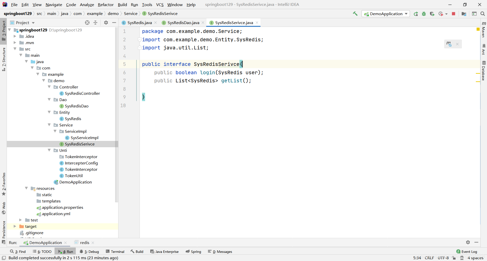
Task: Rerun DemoApplication with the green arrow
Action: click(416, 14)
